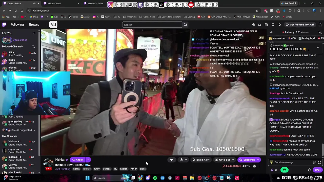
Task: Open the Streaming bookmarks folder
Action: [130, 17]
